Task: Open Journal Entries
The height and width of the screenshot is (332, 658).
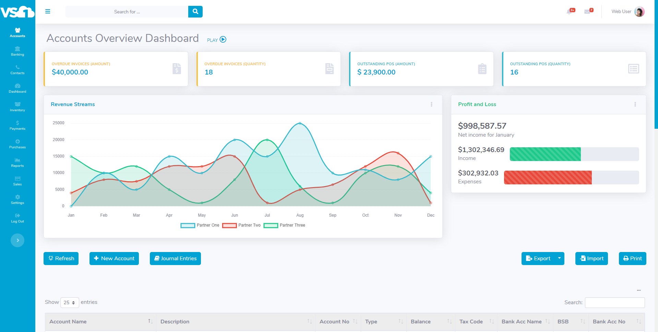Action: 175,259
